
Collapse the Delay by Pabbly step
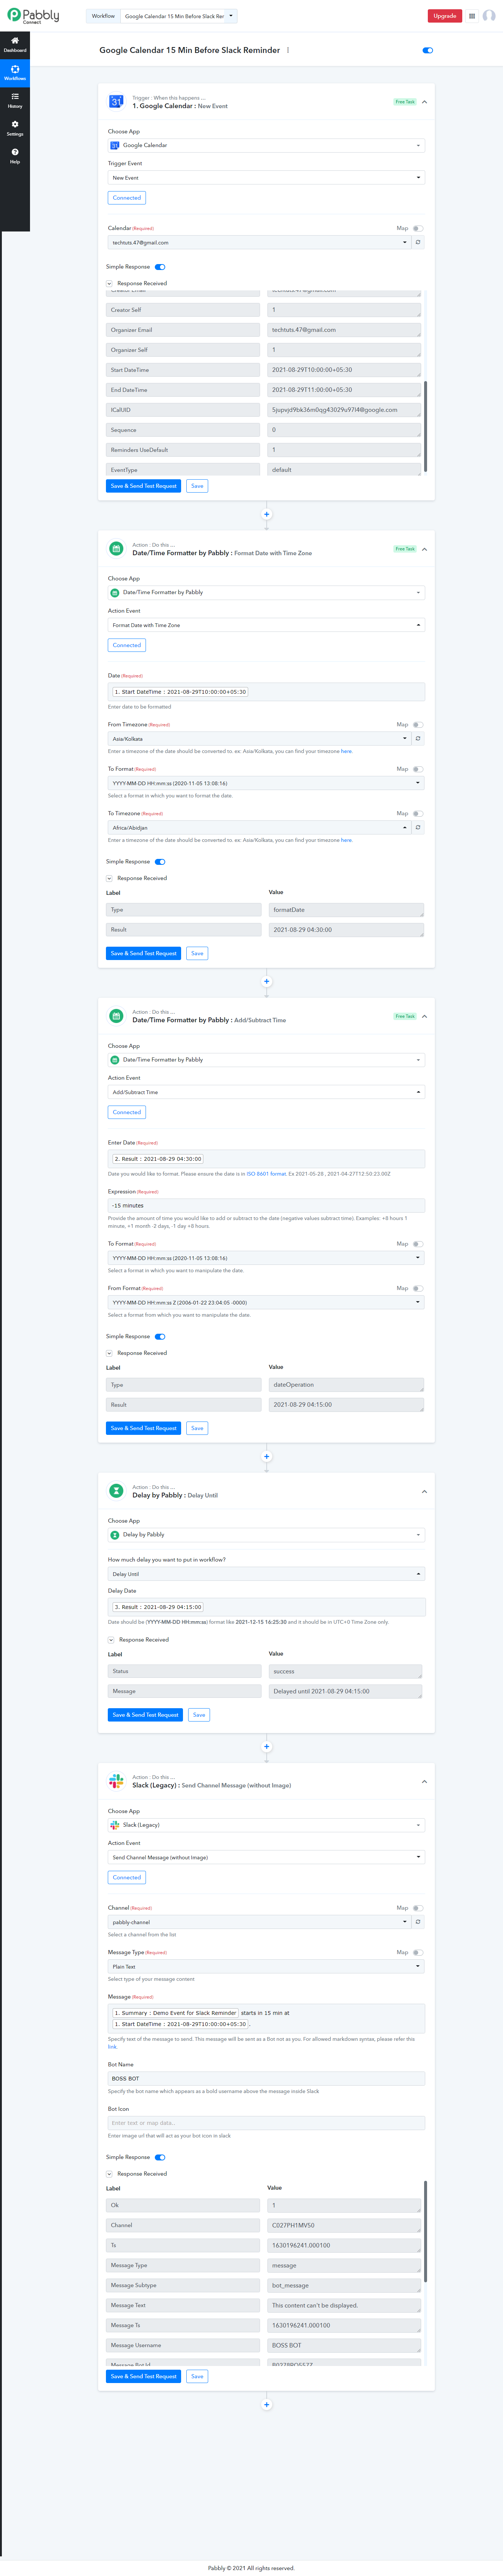pos(424,1492)
